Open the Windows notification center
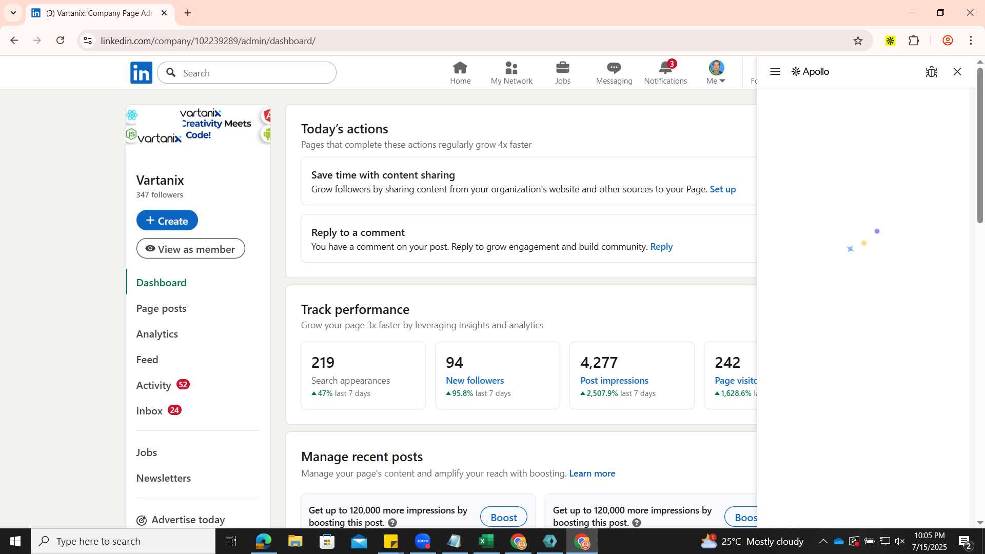This screenshot has width=985, height=554. tap(965, 542)
